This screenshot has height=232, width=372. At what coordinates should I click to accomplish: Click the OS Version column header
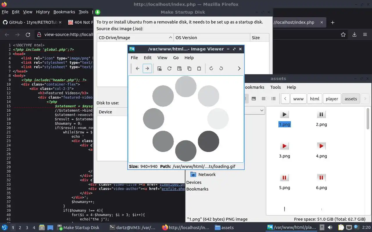tap(212, 38)
